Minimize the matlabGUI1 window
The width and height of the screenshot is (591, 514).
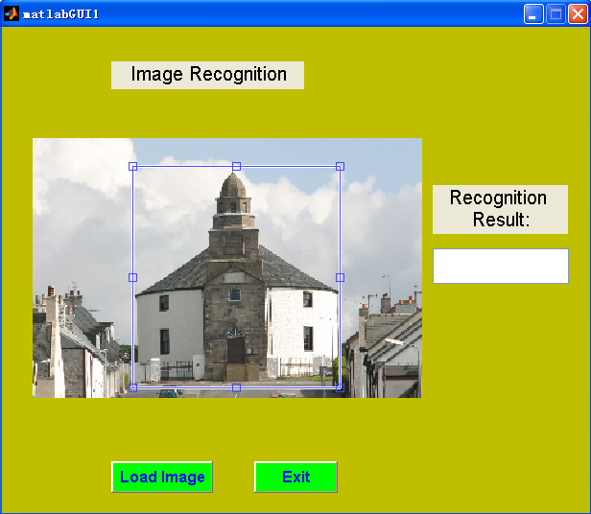[x=533, y=14]
